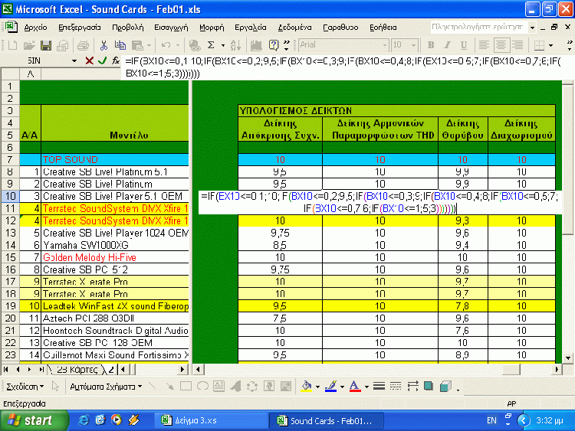Click the Line Color brush swatch
Screen dimensions: 575x431
[x=331, y=387]
